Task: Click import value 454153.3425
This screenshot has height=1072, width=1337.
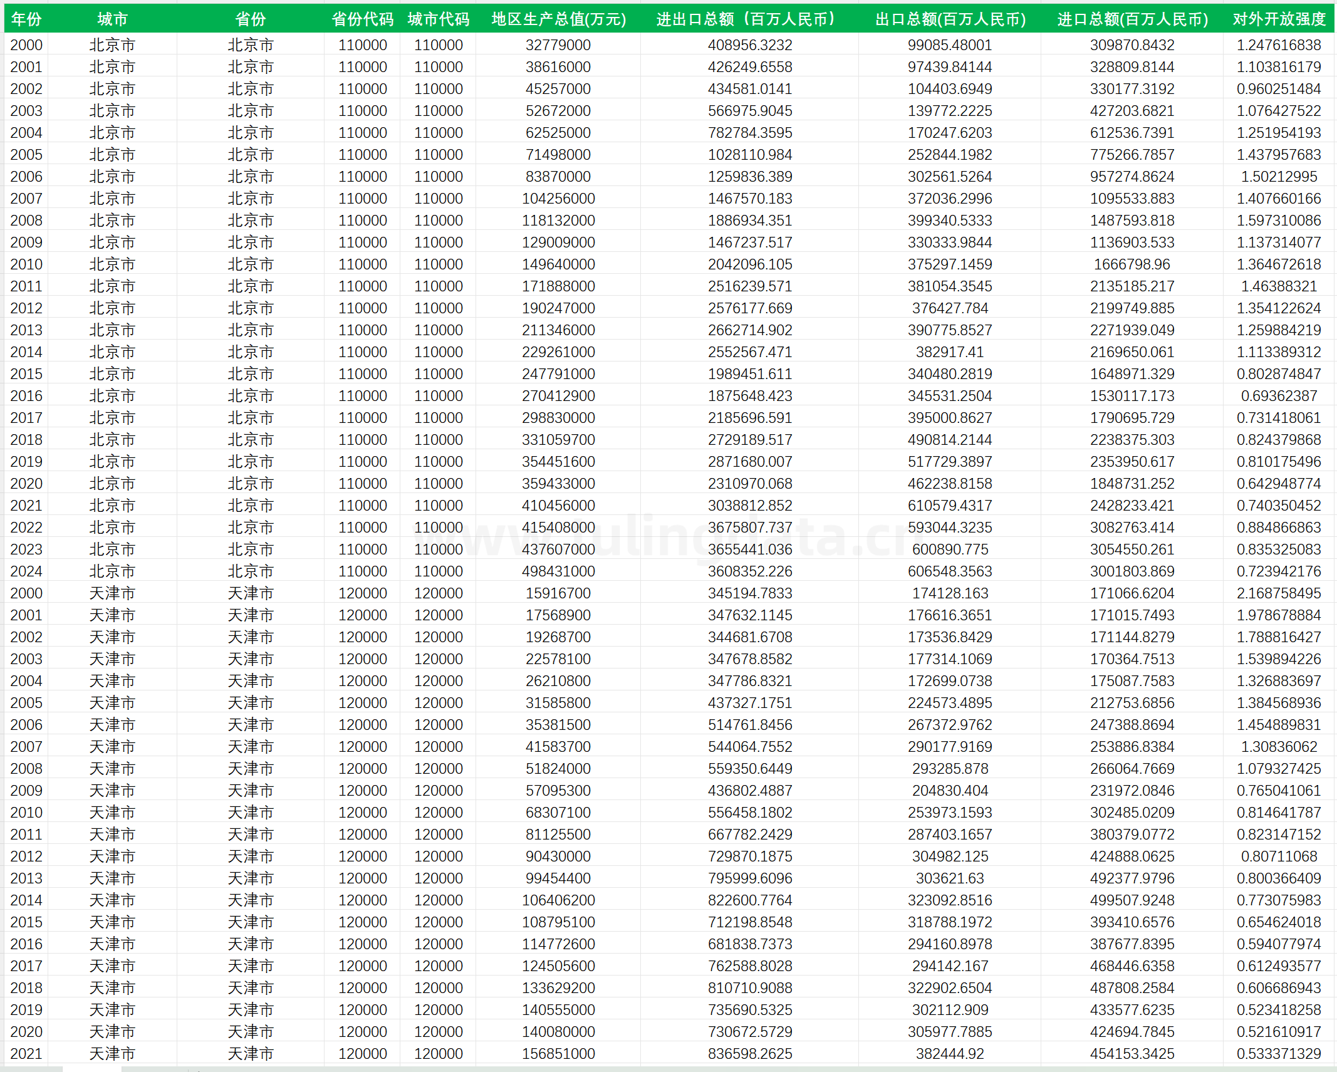Action: coord(1132,1053)
